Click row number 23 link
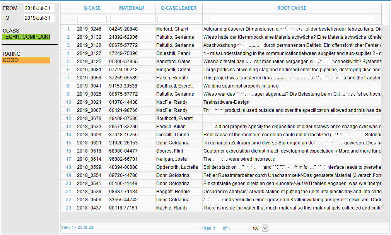Screen dimensions: 391x235 coord(68,208)
